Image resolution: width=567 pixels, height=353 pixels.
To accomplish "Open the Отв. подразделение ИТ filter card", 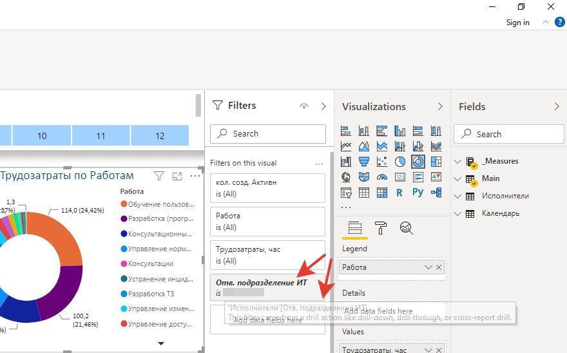I will coord(267,287).
